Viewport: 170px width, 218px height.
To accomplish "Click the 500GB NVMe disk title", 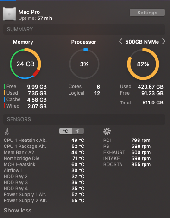I will 142,42.
